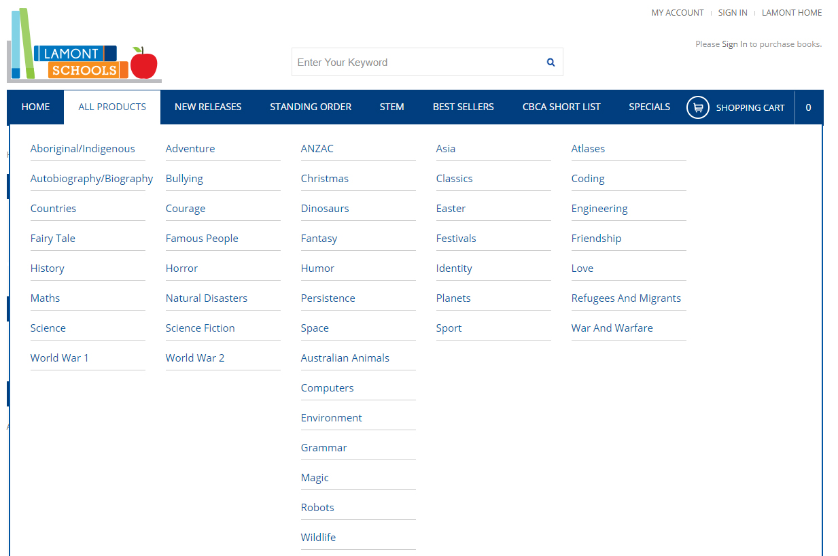
Task: Go to Lamont Home
Action: (792, 12)
